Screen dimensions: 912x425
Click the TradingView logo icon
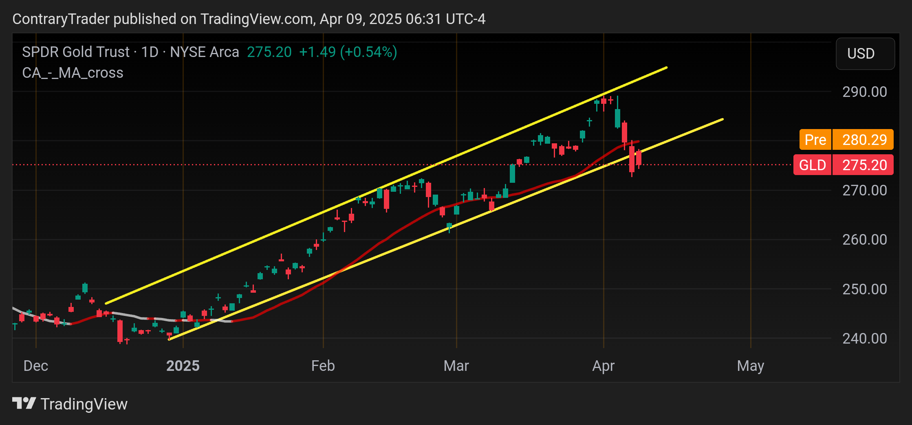tap(24, 404)
